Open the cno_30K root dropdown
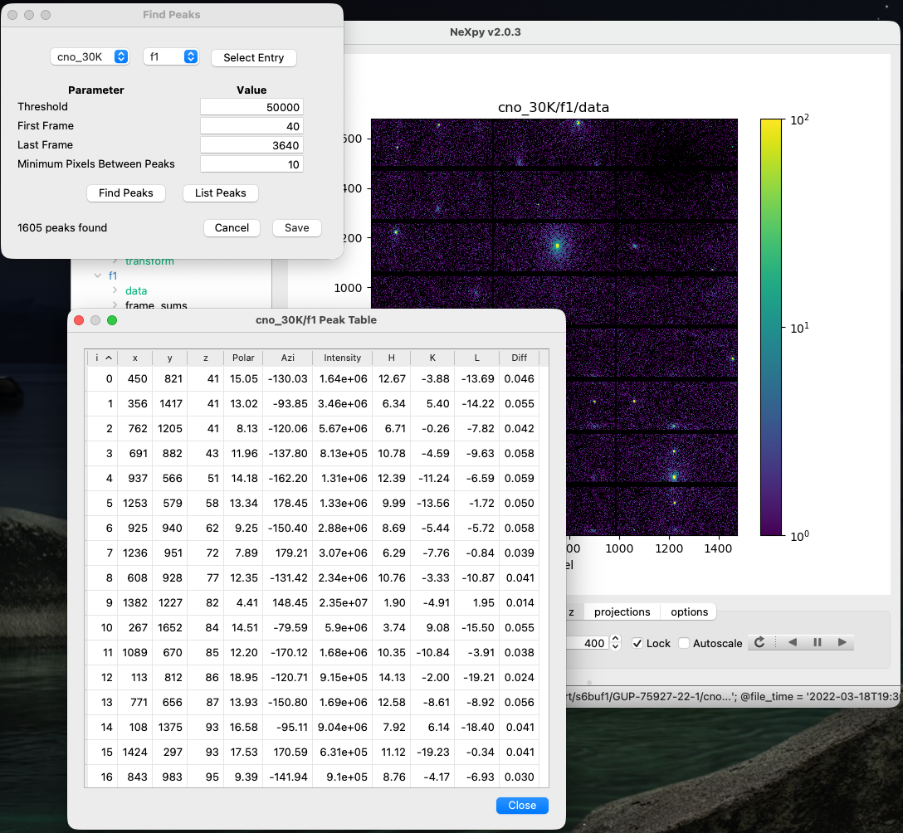Screen dimensions: 903x833 [x=90, y=56]
